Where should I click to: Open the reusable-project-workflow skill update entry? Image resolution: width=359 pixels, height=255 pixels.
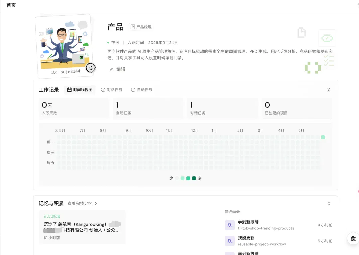[x=279, y=241]
